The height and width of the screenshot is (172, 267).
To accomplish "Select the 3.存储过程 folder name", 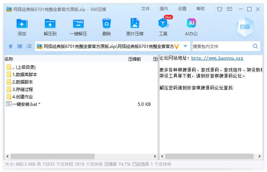I will pos(23,90).
